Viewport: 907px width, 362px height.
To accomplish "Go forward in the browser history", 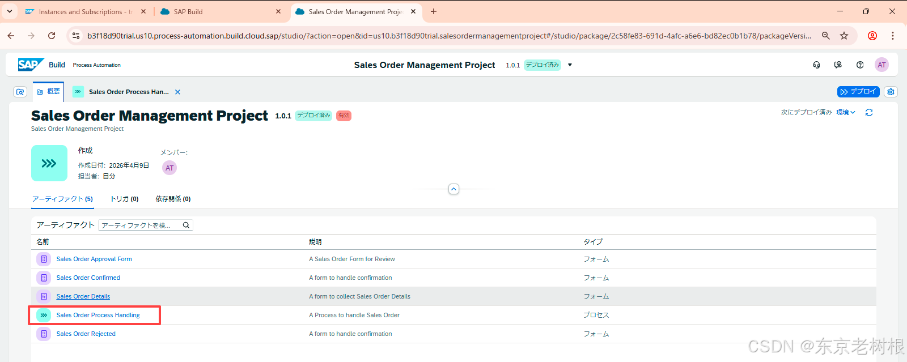I will (31, 36).
